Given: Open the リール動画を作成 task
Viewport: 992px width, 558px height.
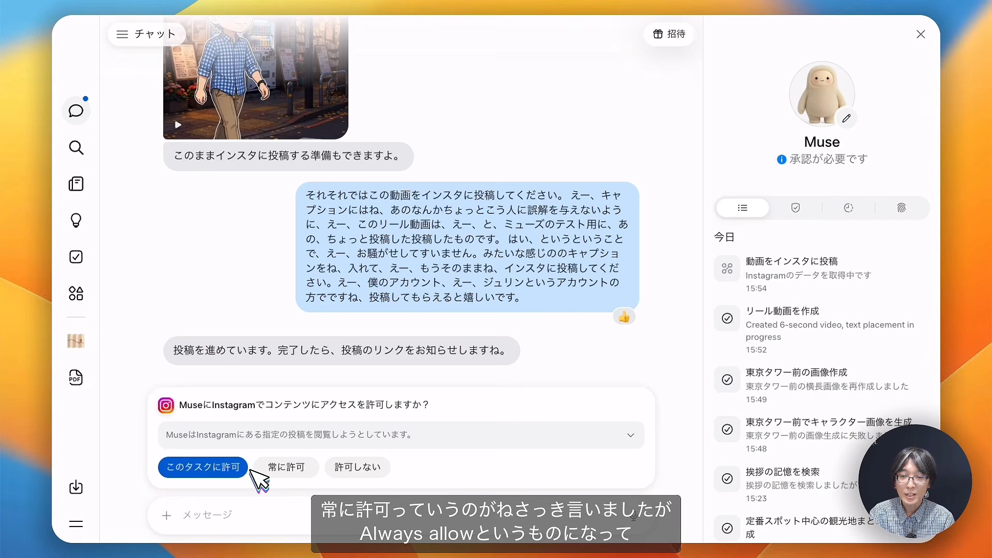Looking at the screenshot, I should [x=821, y=330].
